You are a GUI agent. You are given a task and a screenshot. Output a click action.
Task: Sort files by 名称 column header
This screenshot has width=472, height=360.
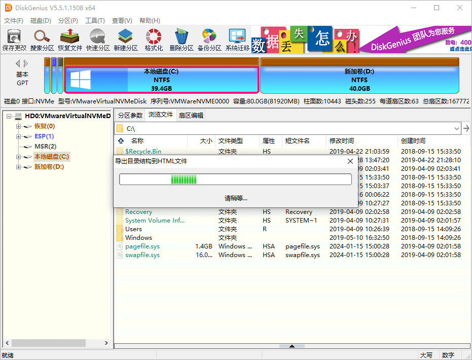pyautogui.click(x=137, y=140)
